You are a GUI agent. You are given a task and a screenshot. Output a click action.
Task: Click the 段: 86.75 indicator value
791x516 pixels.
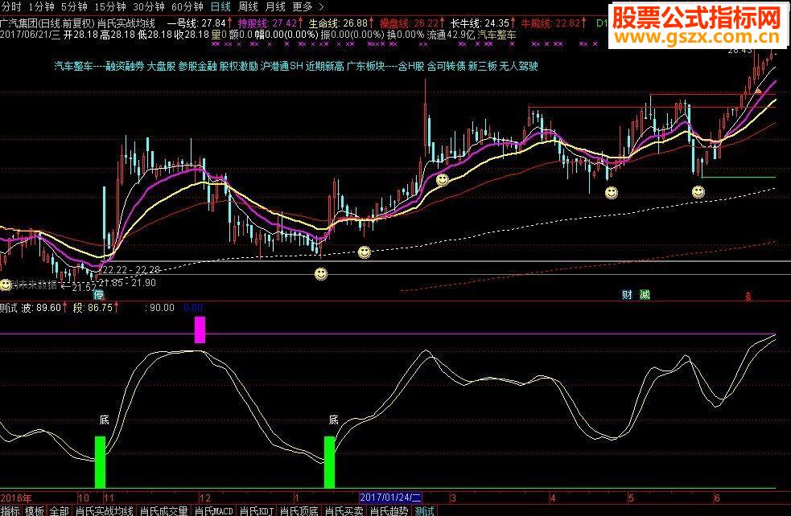[x=96, y=307]
